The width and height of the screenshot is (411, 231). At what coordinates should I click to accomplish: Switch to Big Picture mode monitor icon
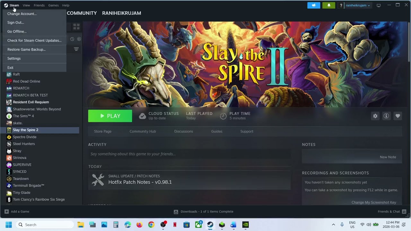pos(379,5)
